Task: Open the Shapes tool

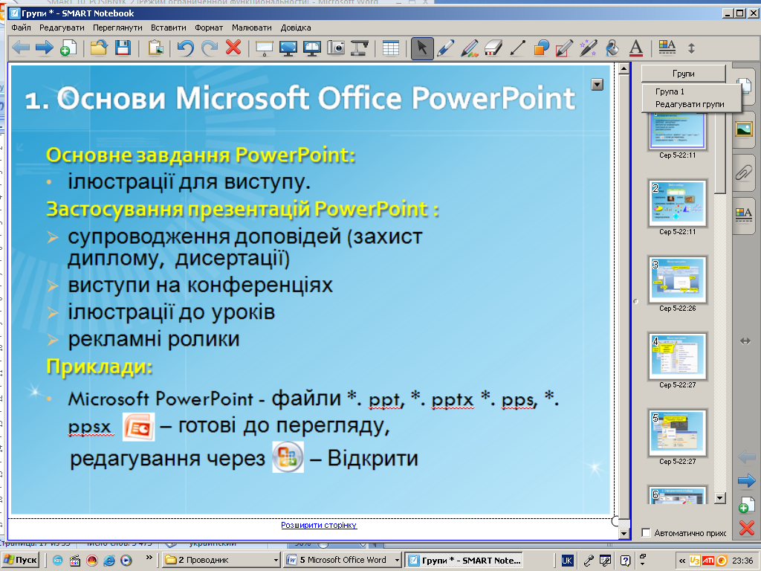Action: 541,48
